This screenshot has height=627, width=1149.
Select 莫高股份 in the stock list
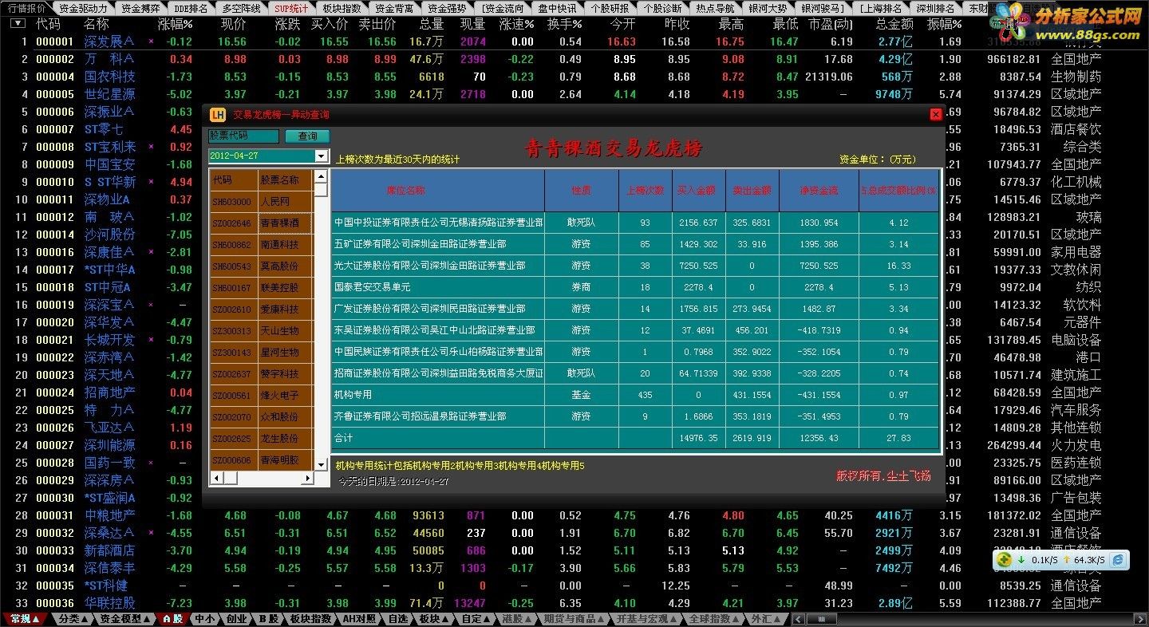pyautogui.click(x=279, y=266)
